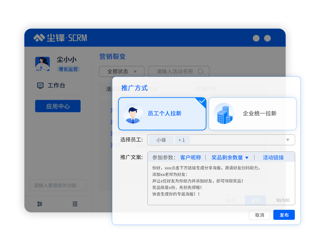Click the 推广方式 dialog heading
The width and height of the screenshot is (310, 241).
pyautogui.click(x=134, y=88)
